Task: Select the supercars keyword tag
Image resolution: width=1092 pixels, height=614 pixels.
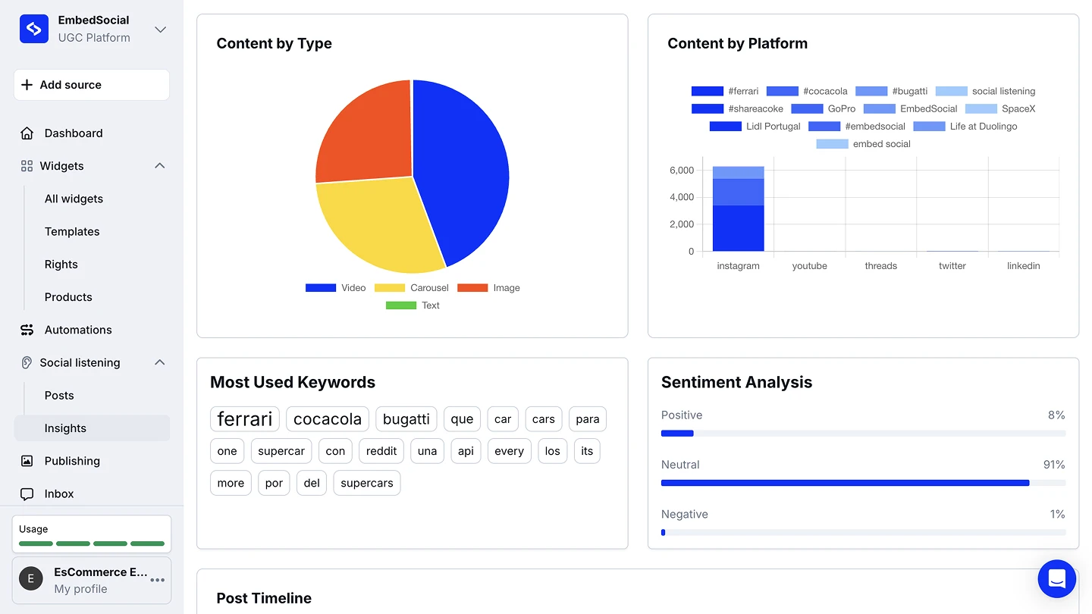Action: 367,483
